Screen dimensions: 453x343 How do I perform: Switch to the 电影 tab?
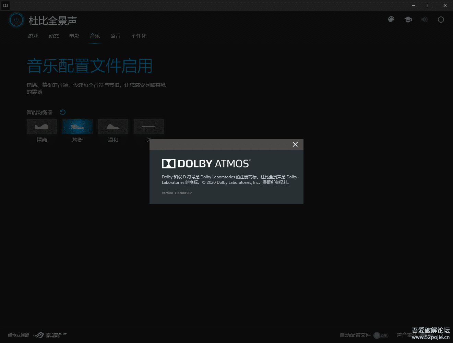point(74,36)
